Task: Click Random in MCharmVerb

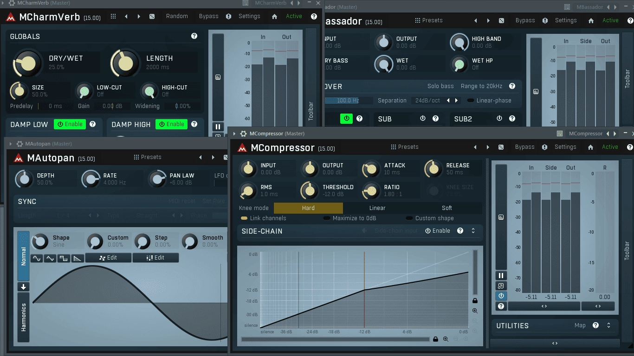Action: coord(177,16)
